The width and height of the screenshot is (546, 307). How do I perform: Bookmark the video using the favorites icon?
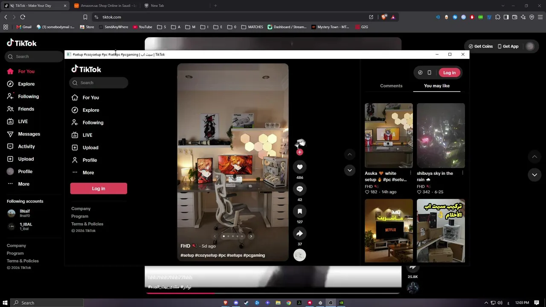[299, 211]
